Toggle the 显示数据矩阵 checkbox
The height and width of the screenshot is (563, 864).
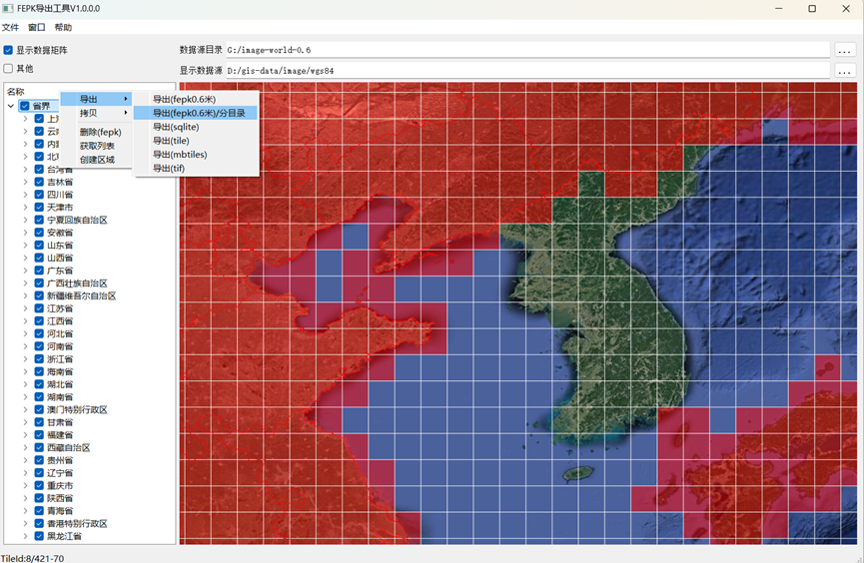(x=8, y=50)
